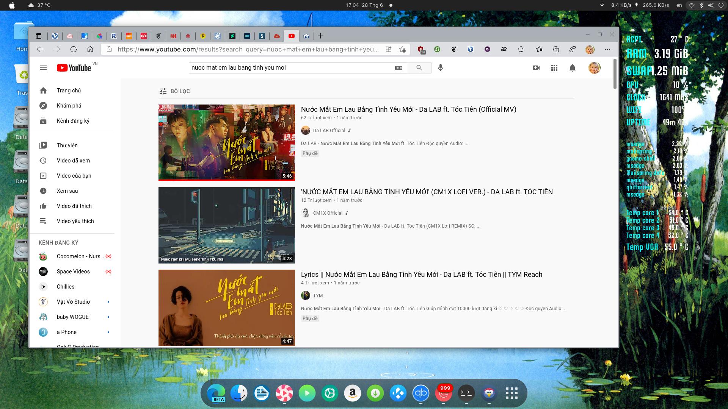
Task: Open the Extensions puzzle-piece menu
Action: coord(521,49)
